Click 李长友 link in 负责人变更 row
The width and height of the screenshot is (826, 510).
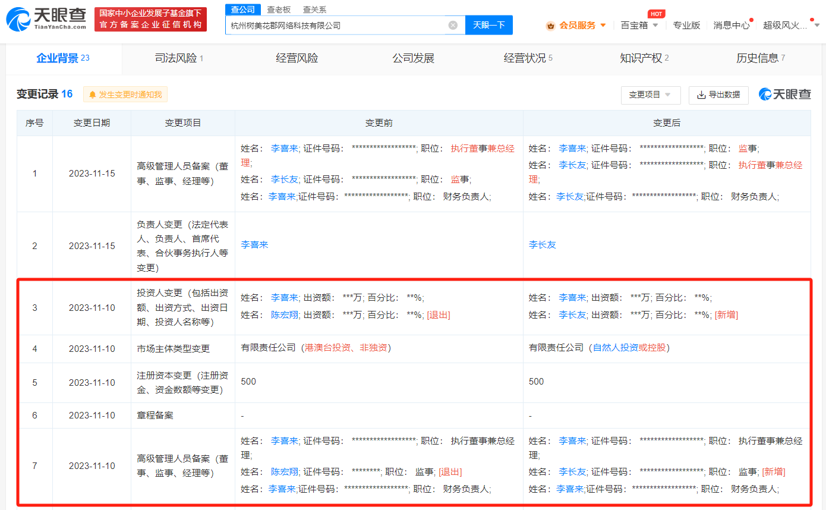click(542, 244)
